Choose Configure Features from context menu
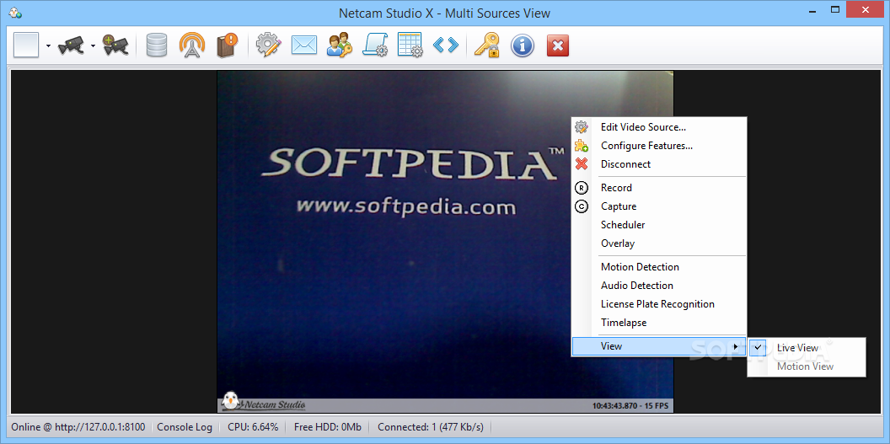 click(x=659, y=146)
